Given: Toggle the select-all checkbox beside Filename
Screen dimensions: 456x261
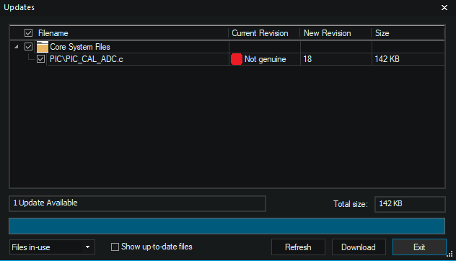Looking at the screenshot, I should (29, 33).
